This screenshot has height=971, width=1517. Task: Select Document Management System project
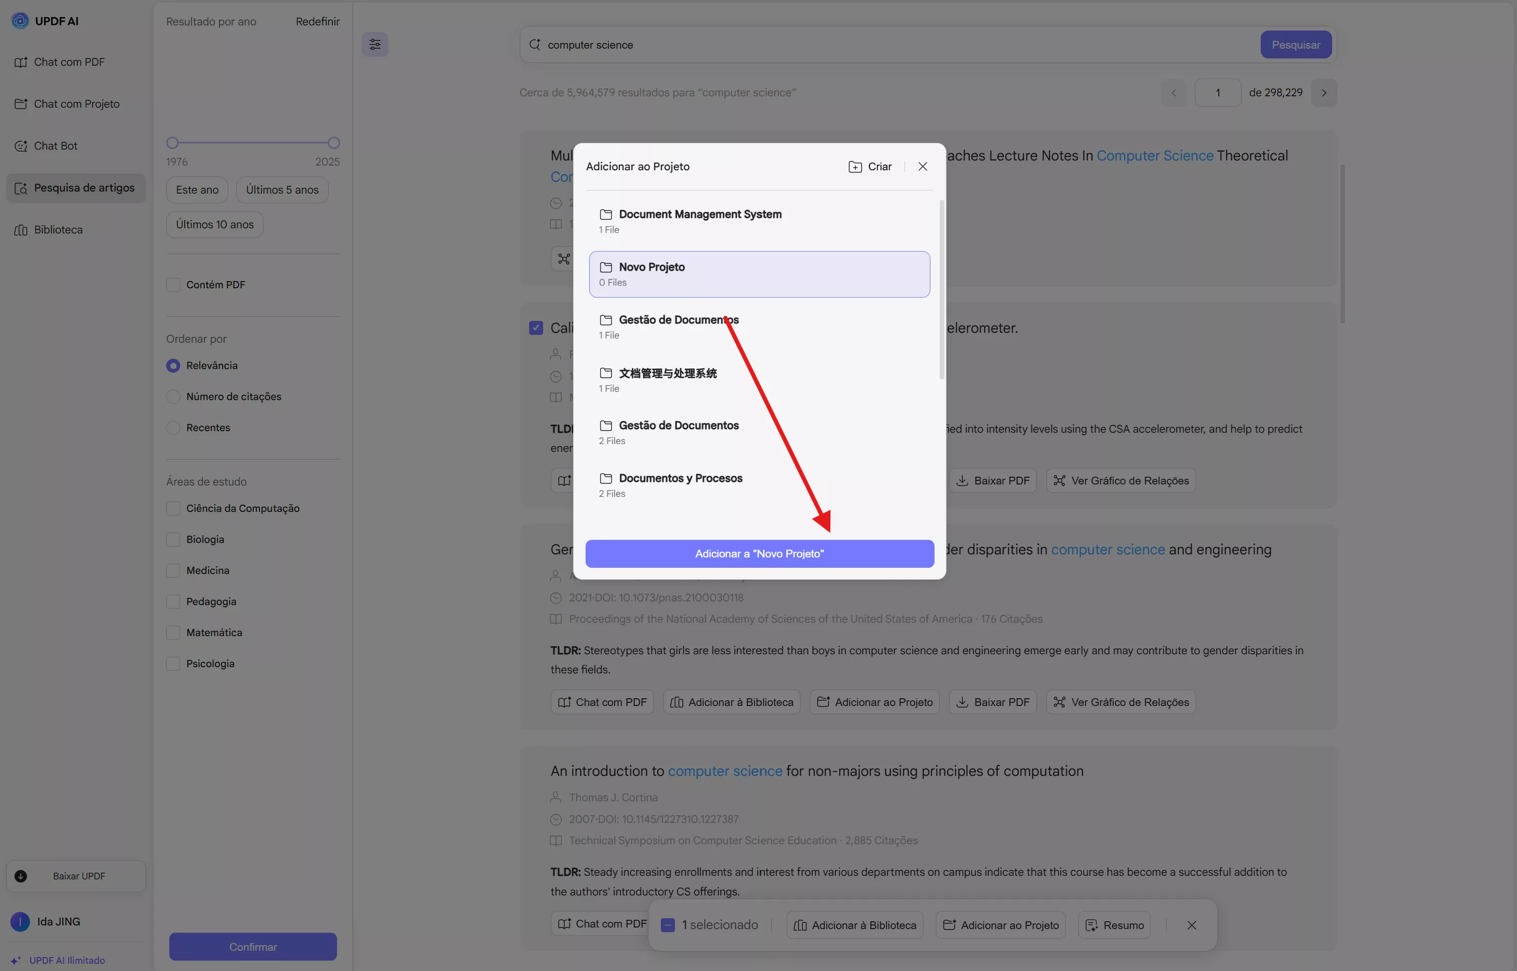pyautogui.click(x=759, y=222)
